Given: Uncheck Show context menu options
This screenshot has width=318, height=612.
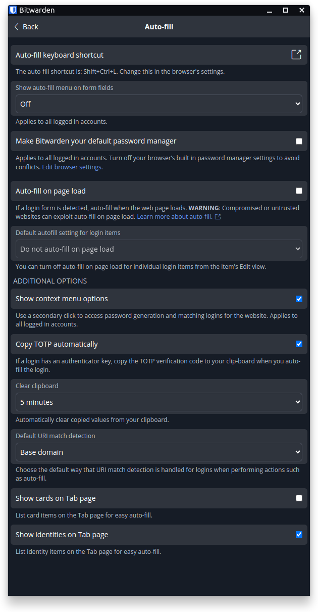Looking at the screenshot, I should 299,299.
